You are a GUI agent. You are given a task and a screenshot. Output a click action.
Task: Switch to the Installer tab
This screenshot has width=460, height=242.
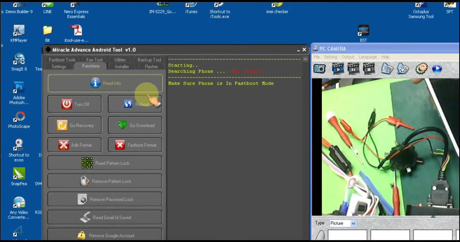(x=122, y=67)
